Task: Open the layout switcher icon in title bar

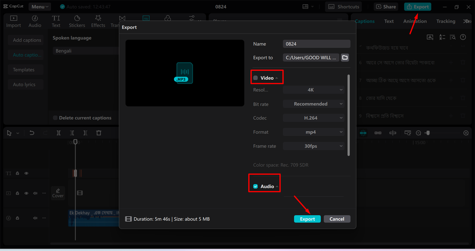Action: [305, 7]
